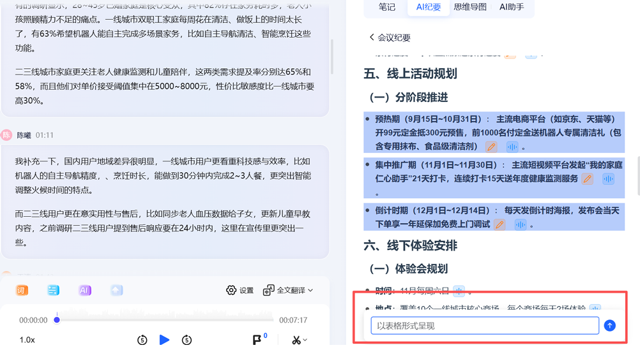The width and height of the screenshot is (640, 350).
Task: Click the 陈曦 speaker avatar
Action: pos(6,135)
